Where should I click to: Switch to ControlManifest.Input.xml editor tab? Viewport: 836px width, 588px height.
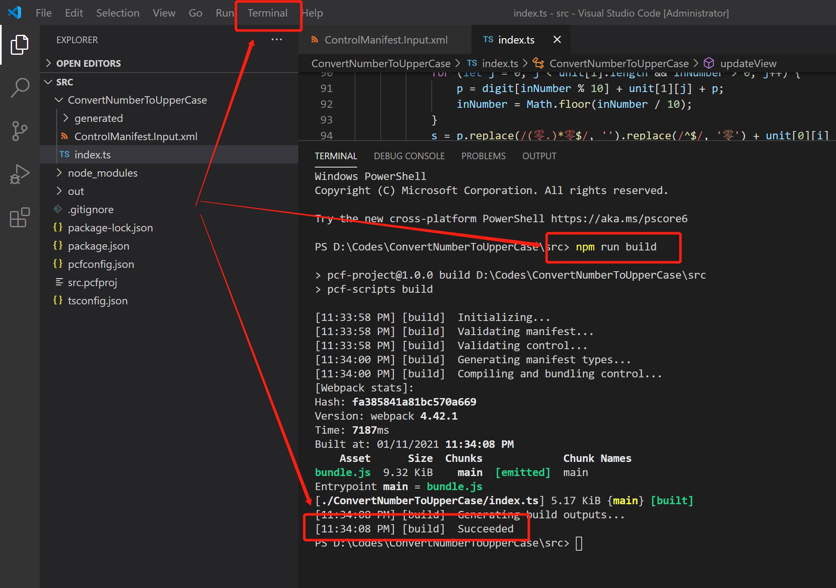tap(385, 39)
